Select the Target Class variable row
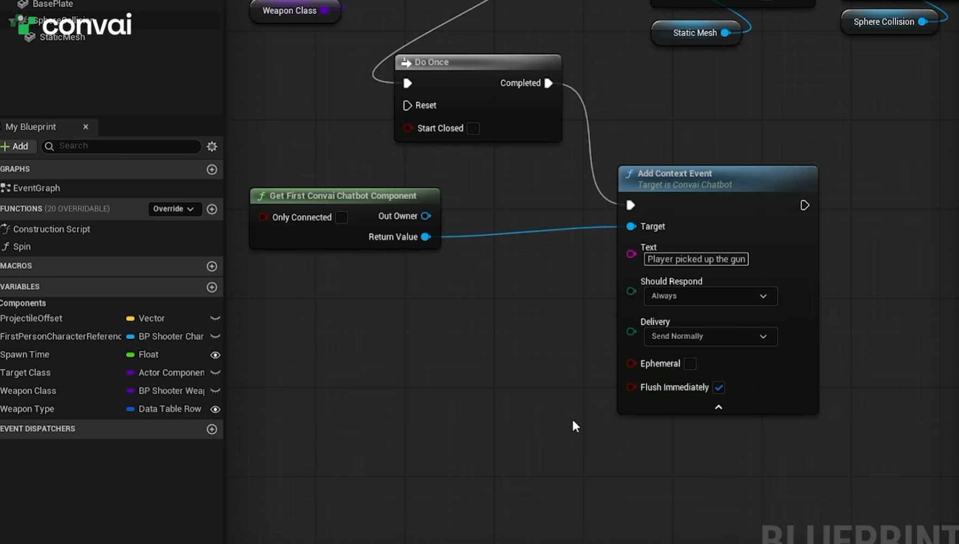Screen dimensions: 959x544 tap(111, 373)
